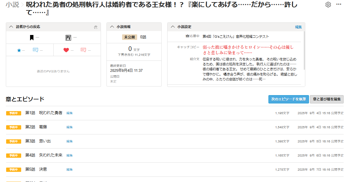Click the bookmark followers icon
This screenshot has height=182, width=347.
[x=32, y=38]
